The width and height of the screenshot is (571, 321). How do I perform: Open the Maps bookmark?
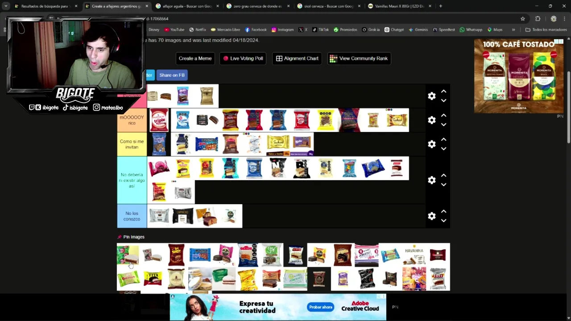(x=495, y=30)
